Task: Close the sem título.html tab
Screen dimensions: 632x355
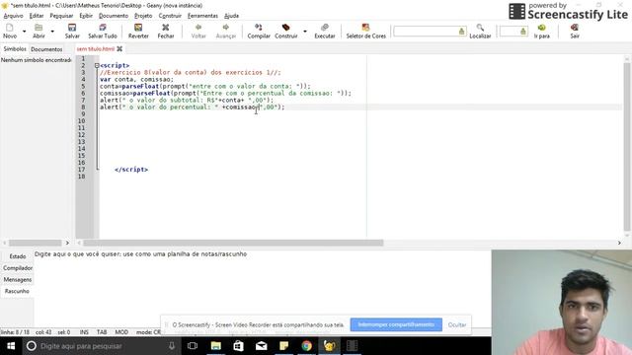Action: pyautogui.click(x=119, y=48)
